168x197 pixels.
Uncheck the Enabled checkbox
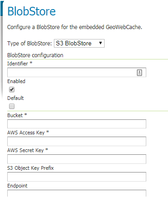pyautogui.click(x=12, y=89)
